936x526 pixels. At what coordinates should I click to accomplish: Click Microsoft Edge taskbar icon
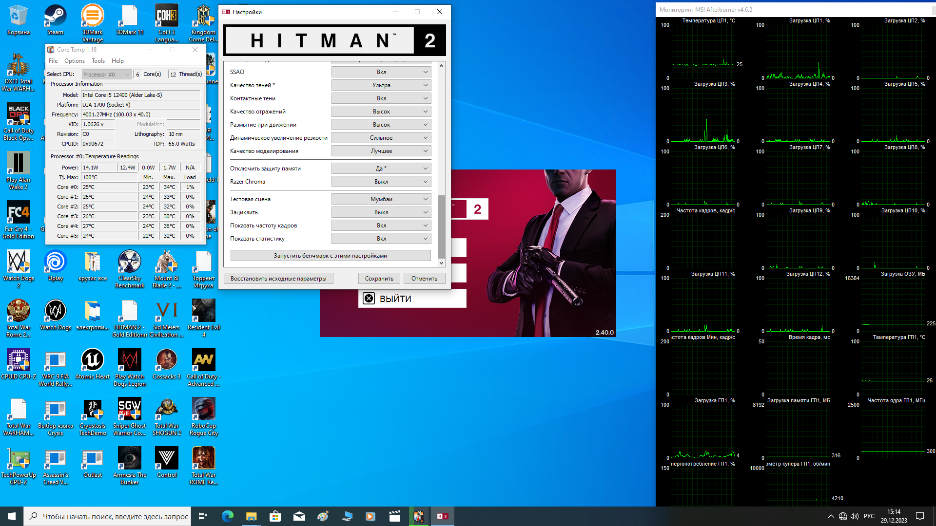[228, 516]
